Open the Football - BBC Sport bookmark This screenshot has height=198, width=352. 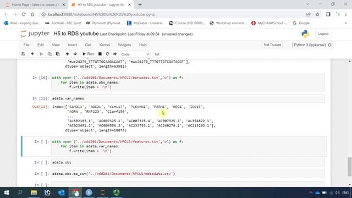point(63,23)
